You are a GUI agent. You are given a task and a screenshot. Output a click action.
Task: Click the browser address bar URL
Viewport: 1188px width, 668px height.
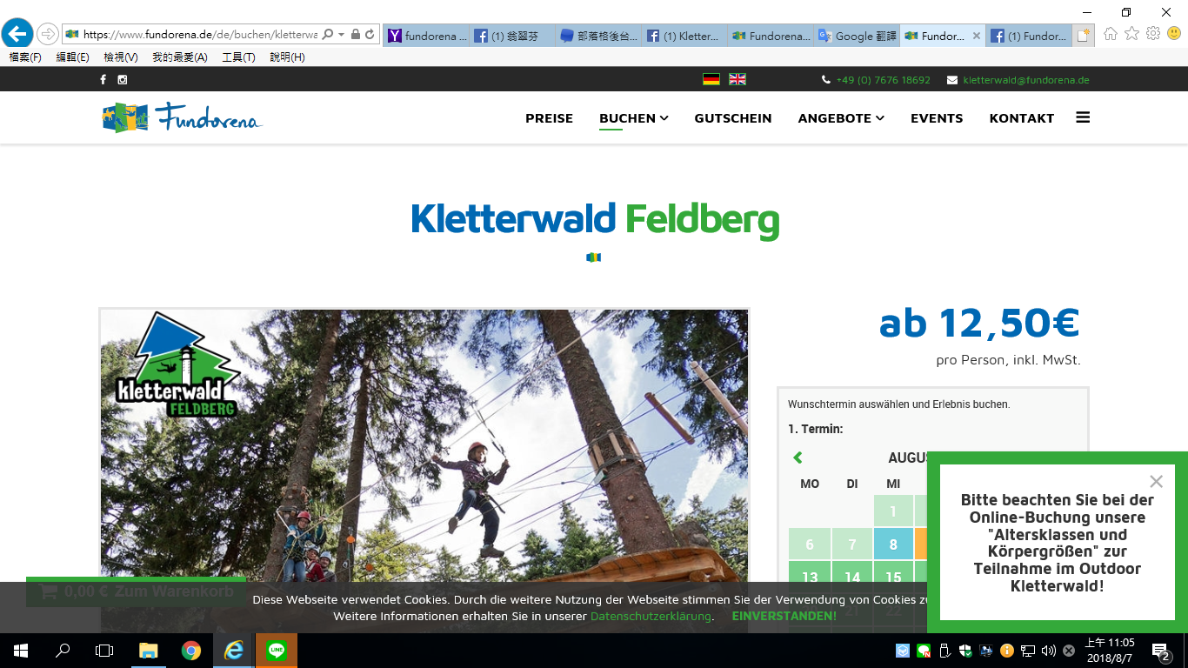pyautogui.click(x=200, y=35)
